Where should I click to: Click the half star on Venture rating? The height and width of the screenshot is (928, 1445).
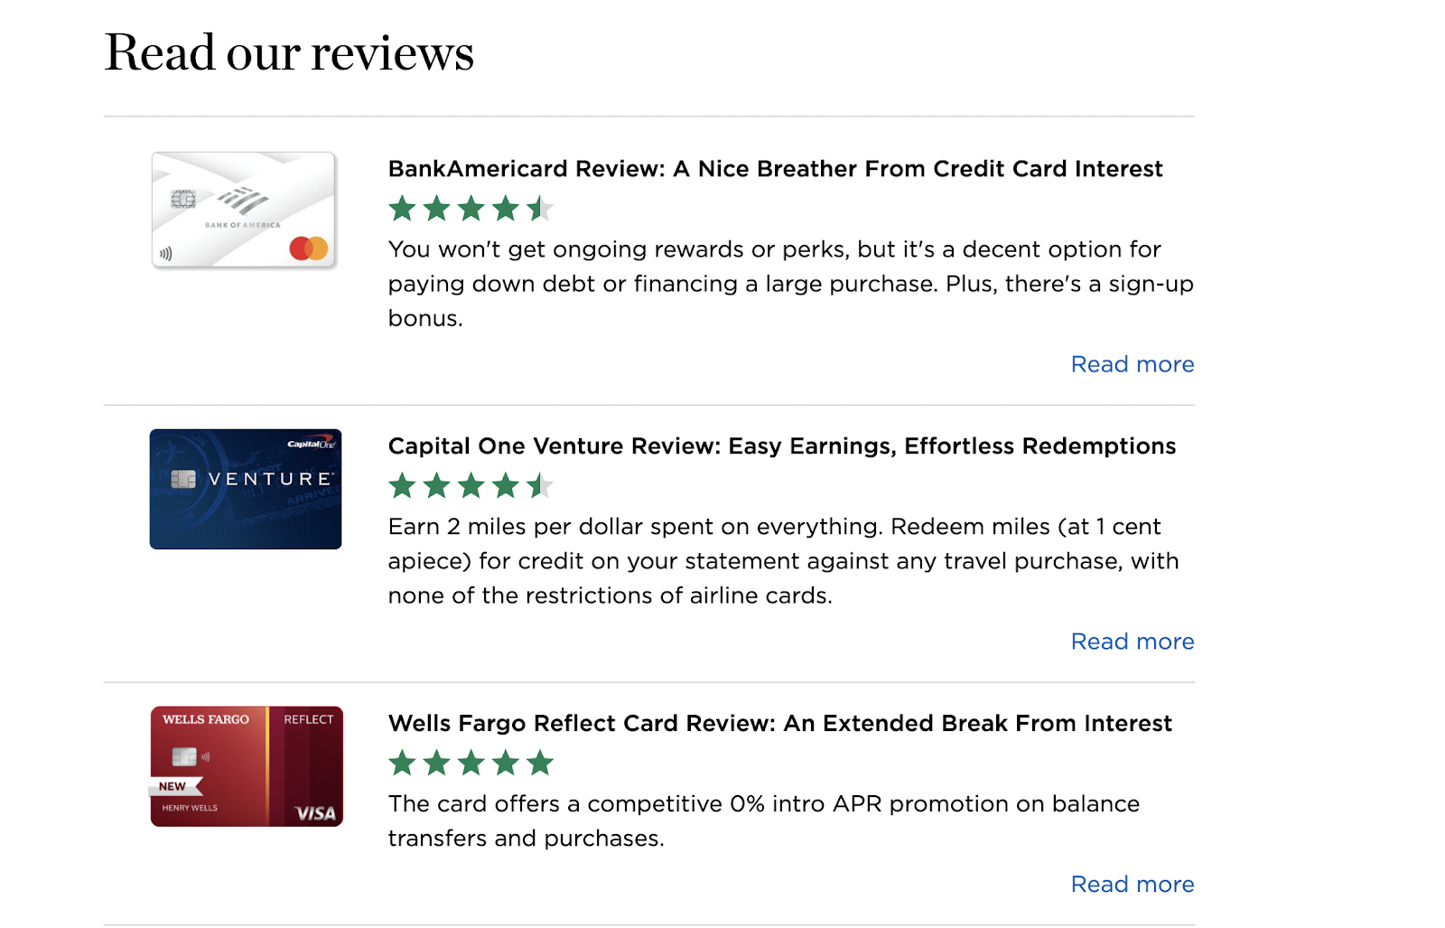point(540,486)
